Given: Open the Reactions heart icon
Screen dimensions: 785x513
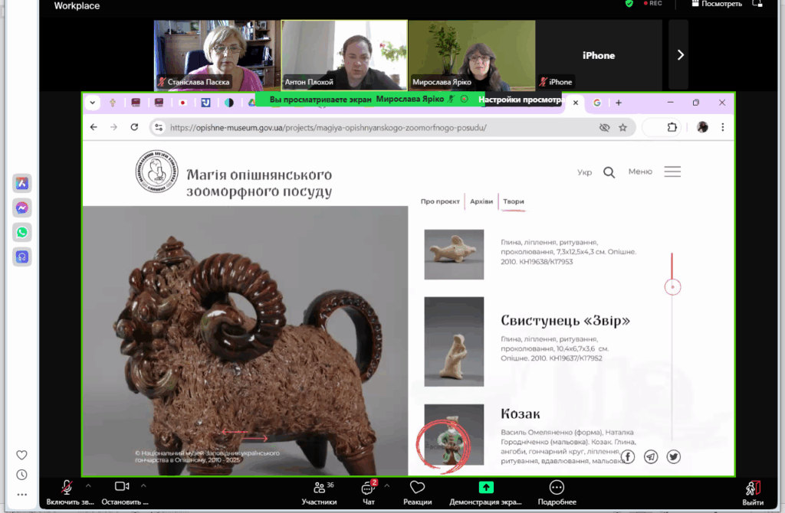Looking at the screenshot, I should [x=417, y=492].
